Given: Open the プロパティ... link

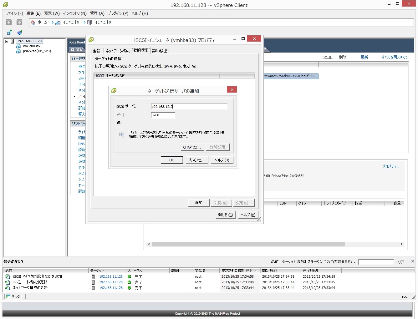Looking at the screenshot, I should point(391,167).
